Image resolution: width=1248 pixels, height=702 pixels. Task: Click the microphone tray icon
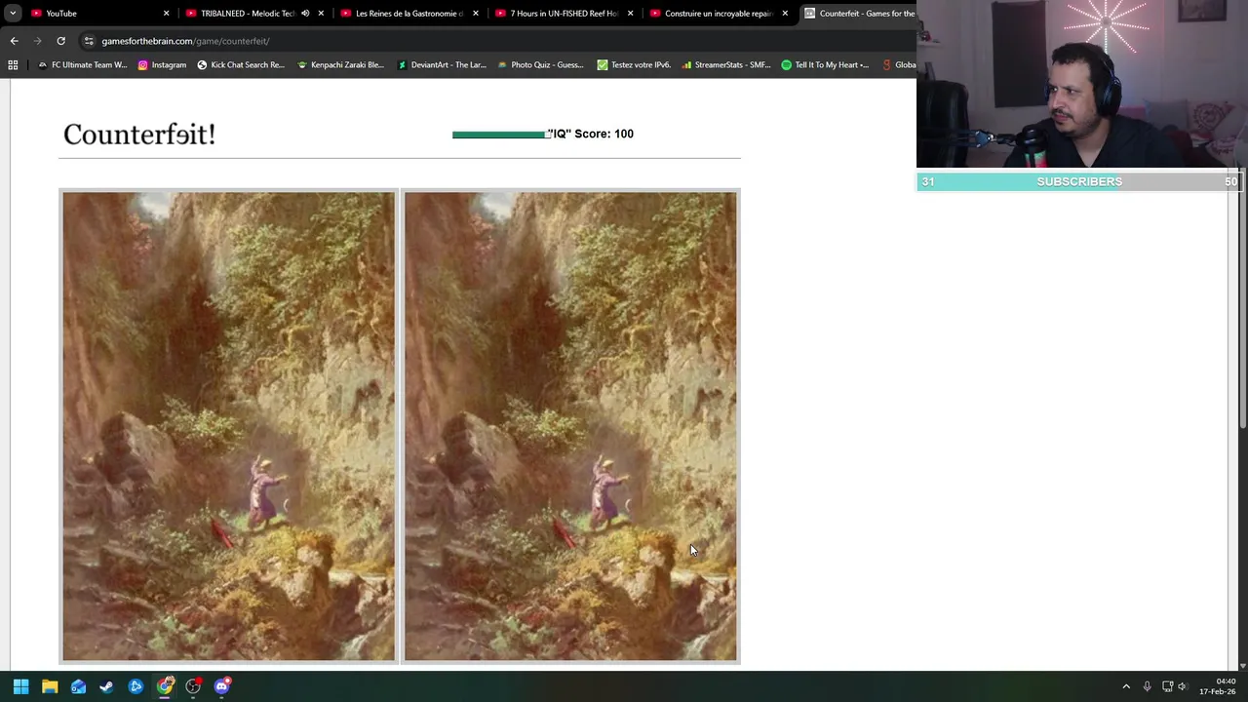point(1147,686)
